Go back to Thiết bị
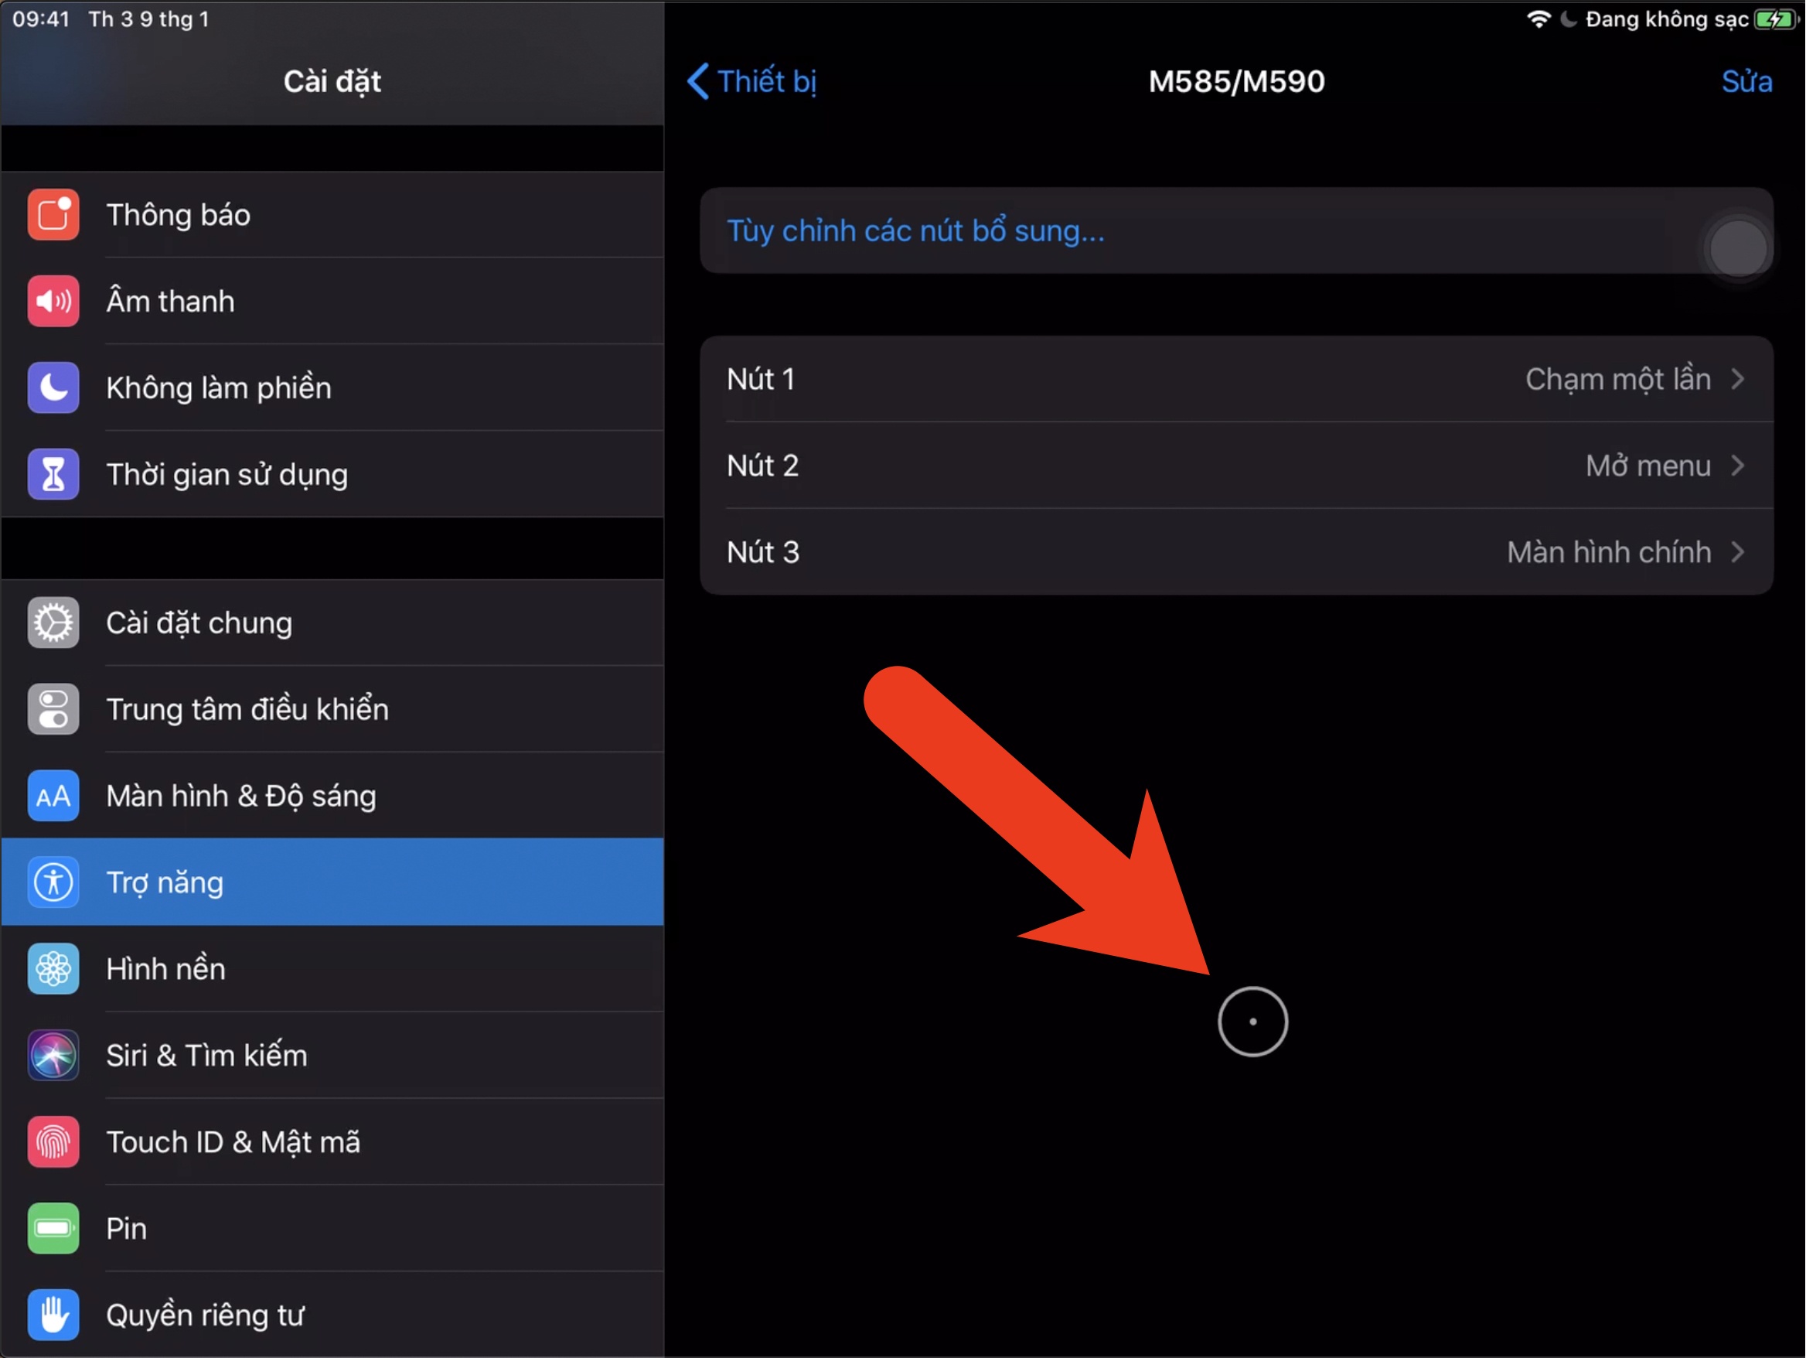Viewport: 1806px width, 1358px height. (x=752, y=82)
